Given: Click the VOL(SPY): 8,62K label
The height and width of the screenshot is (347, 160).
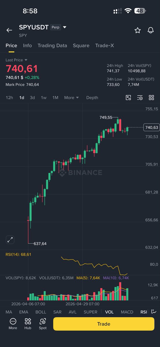Looking at the screenshot, I should [21, 278].
